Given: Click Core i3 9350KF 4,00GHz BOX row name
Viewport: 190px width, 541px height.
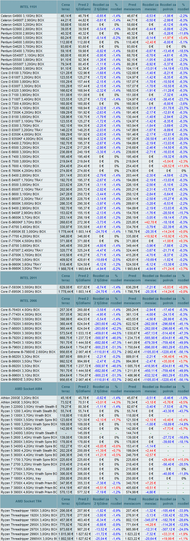Looking at the screenshot, I should (x=22, y=139).
